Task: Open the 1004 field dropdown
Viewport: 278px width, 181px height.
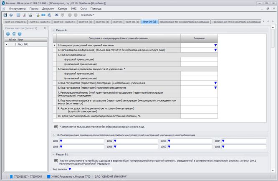Action: coord(223,141)
